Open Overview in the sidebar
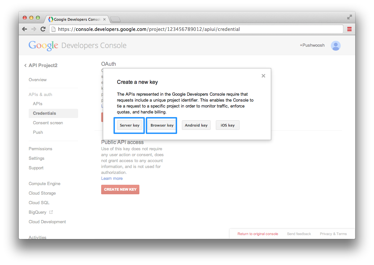 click(38, 80)
